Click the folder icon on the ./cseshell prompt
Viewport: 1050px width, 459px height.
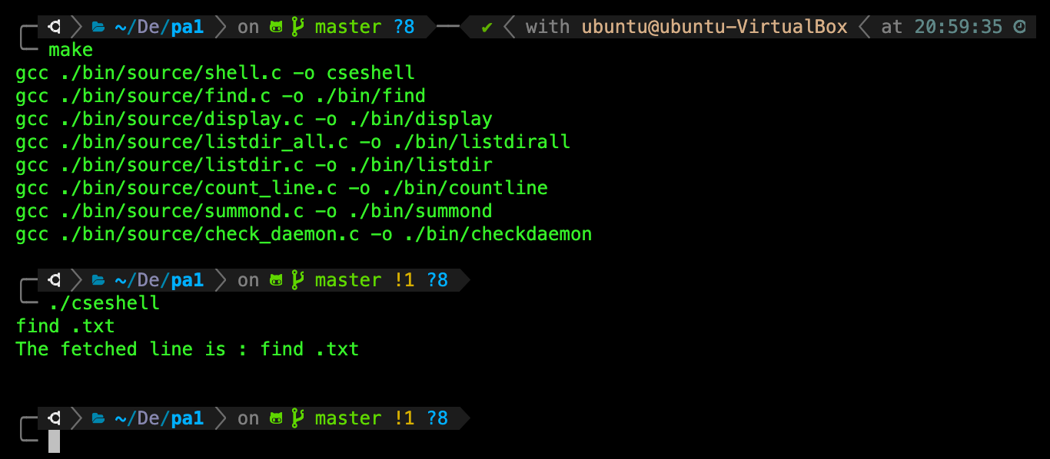pyautogui.click(x=98, y=280)
